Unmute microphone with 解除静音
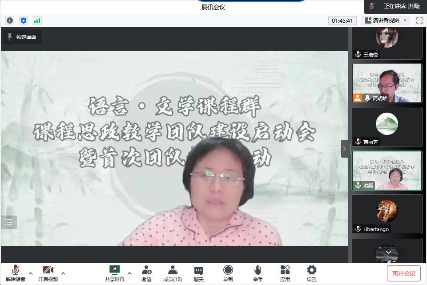The image size is (427, 285). coord(16,273)
